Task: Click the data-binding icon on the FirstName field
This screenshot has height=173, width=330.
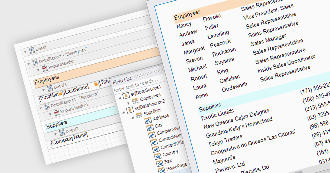Action: pos(60,94)
